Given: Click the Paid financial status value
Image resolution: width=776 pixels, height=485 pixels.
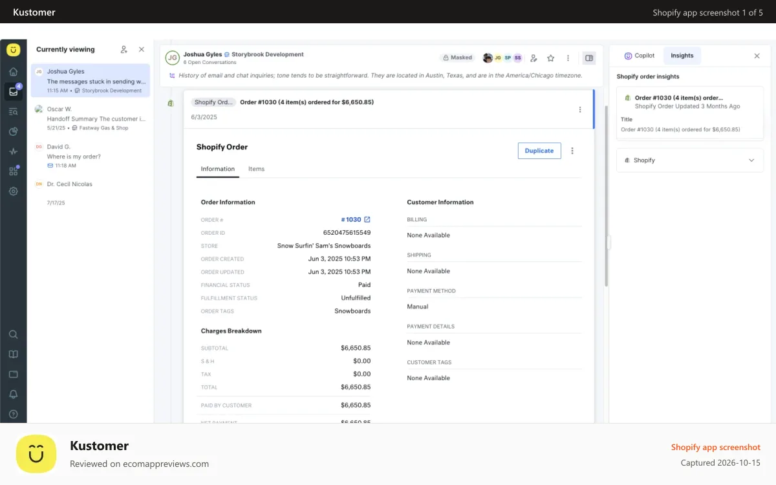Looking at the screenshot, I should point(365,285).
